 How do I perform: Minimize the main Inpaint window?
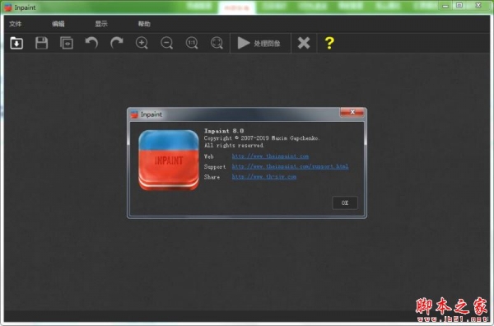(x=445, y=6)
